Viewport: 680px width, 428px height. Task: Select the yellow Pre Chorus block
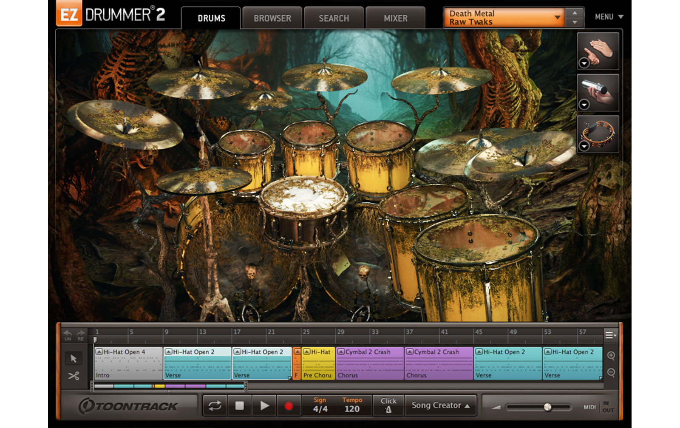318,364
